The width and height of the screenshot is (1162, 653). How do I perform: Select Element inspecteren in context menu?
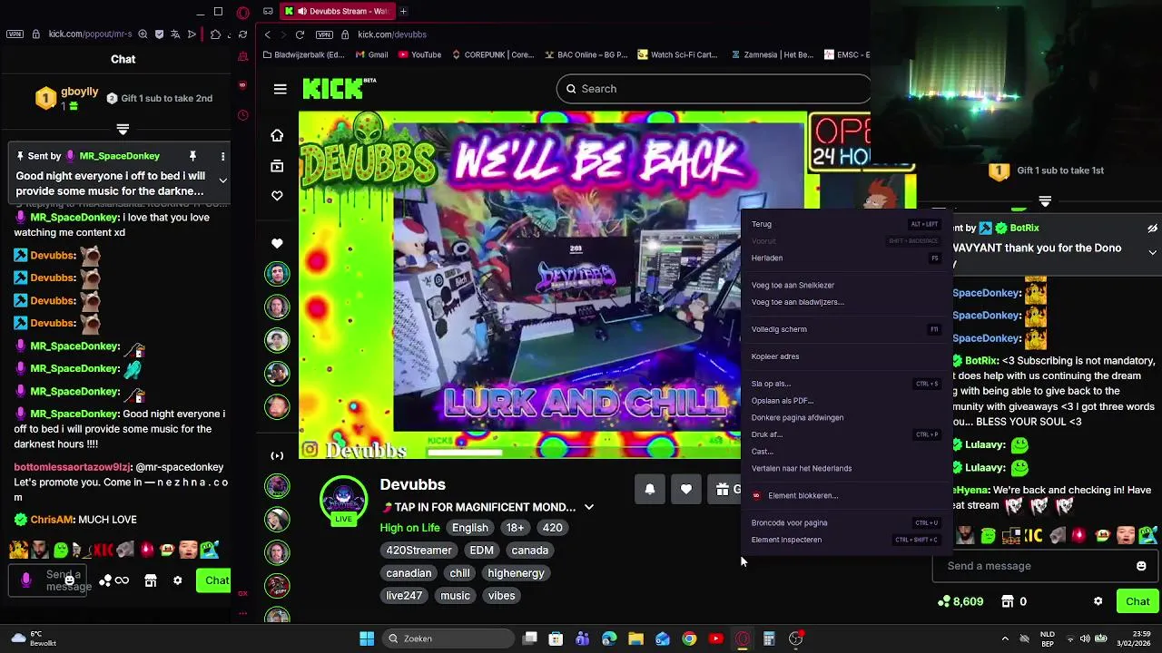tap(844, 540)
